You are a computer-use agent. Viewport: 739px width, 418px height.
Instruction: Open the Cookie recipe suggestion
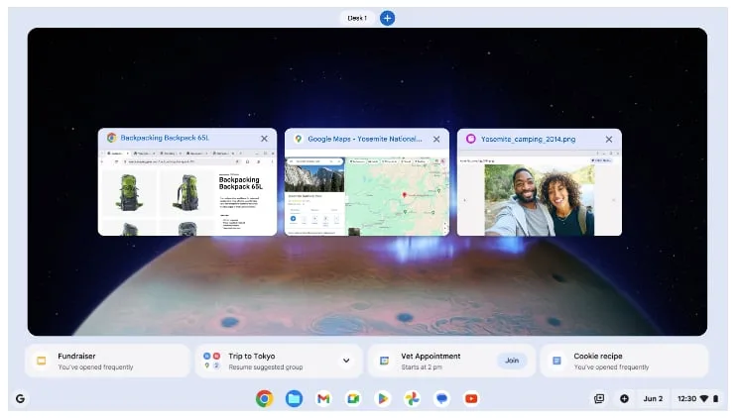624,361
